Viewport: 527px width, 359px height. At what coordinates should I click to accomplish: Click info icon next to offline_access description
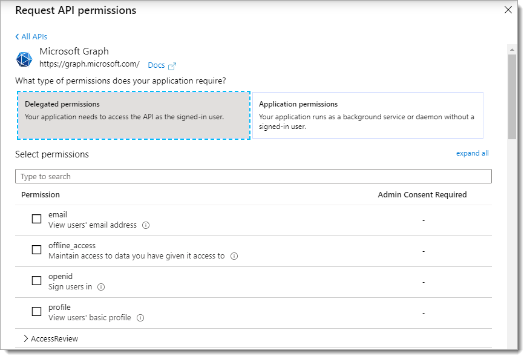[x=234, y=256]
